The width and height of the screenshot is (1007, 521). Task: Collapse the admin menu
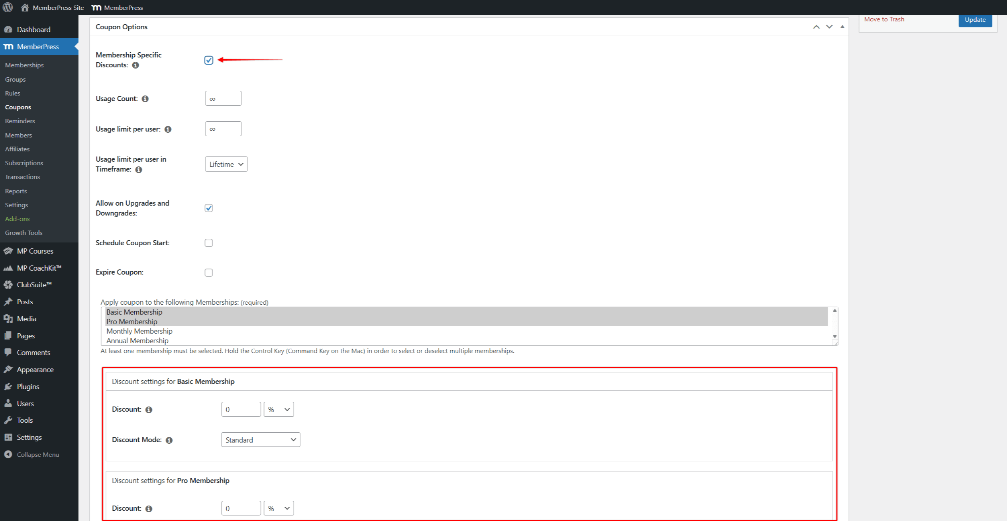[8, 454]
